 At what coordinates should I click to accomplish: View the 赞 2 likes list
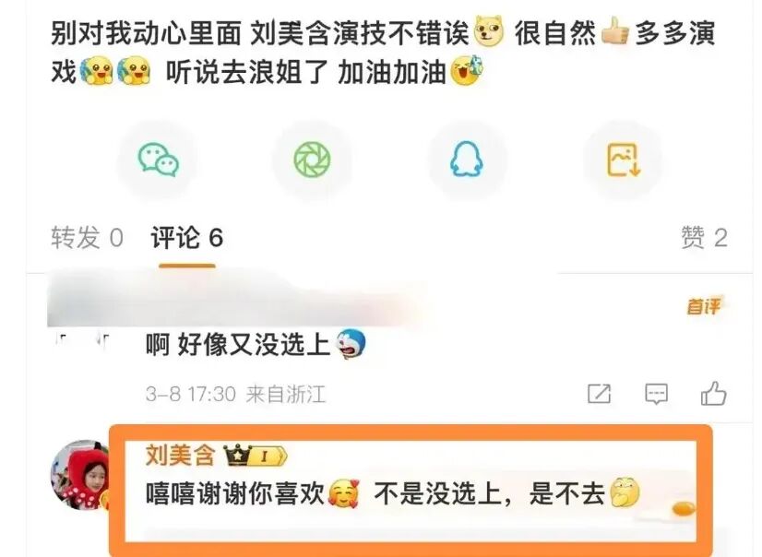coord(704,238)
